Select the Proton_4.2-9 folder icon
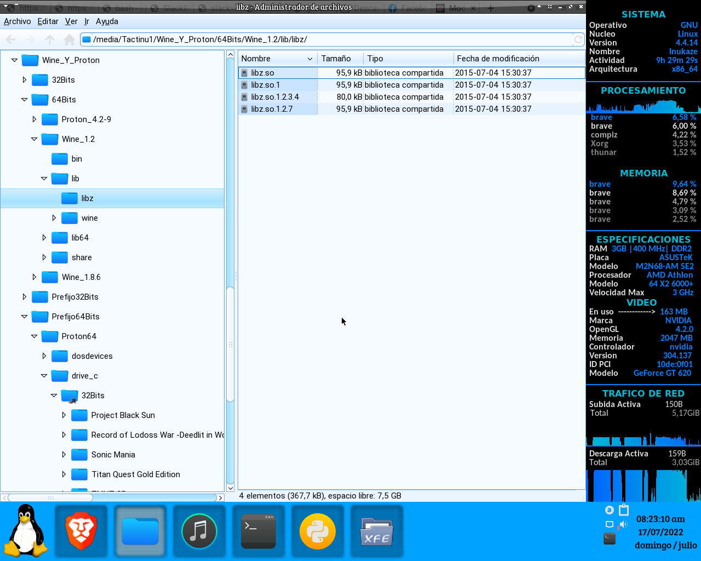The image size is (701, 561). click(50, 119)
